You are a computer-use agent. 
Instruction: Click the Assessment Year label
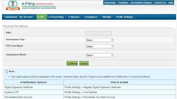click(15, 40)
